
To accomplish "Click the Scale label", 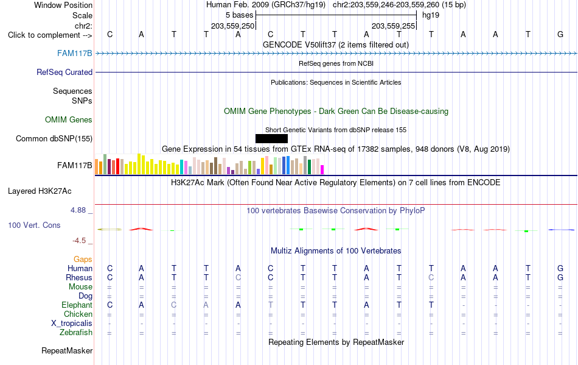I will [82, 15].
